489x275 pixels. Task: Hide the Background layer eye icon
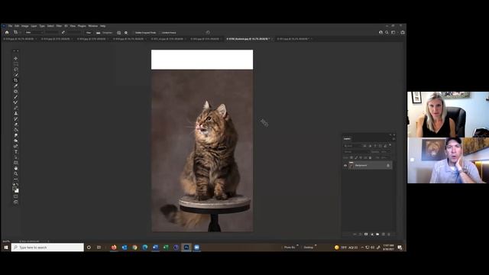pos(345,166)
